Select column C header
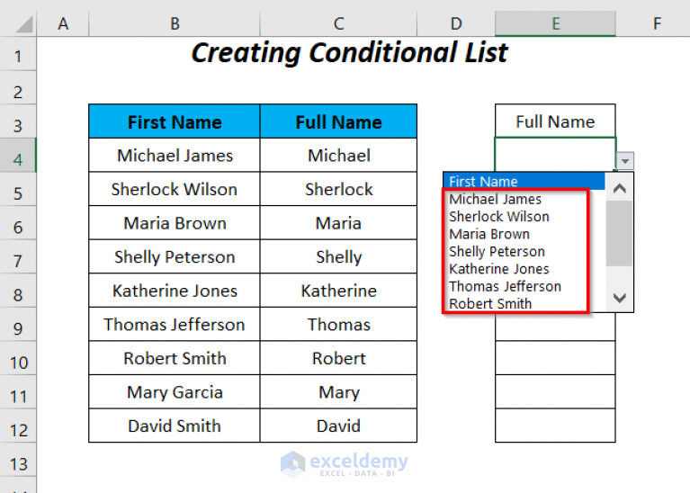Screen dimensions: 690x493 [338, 23]
